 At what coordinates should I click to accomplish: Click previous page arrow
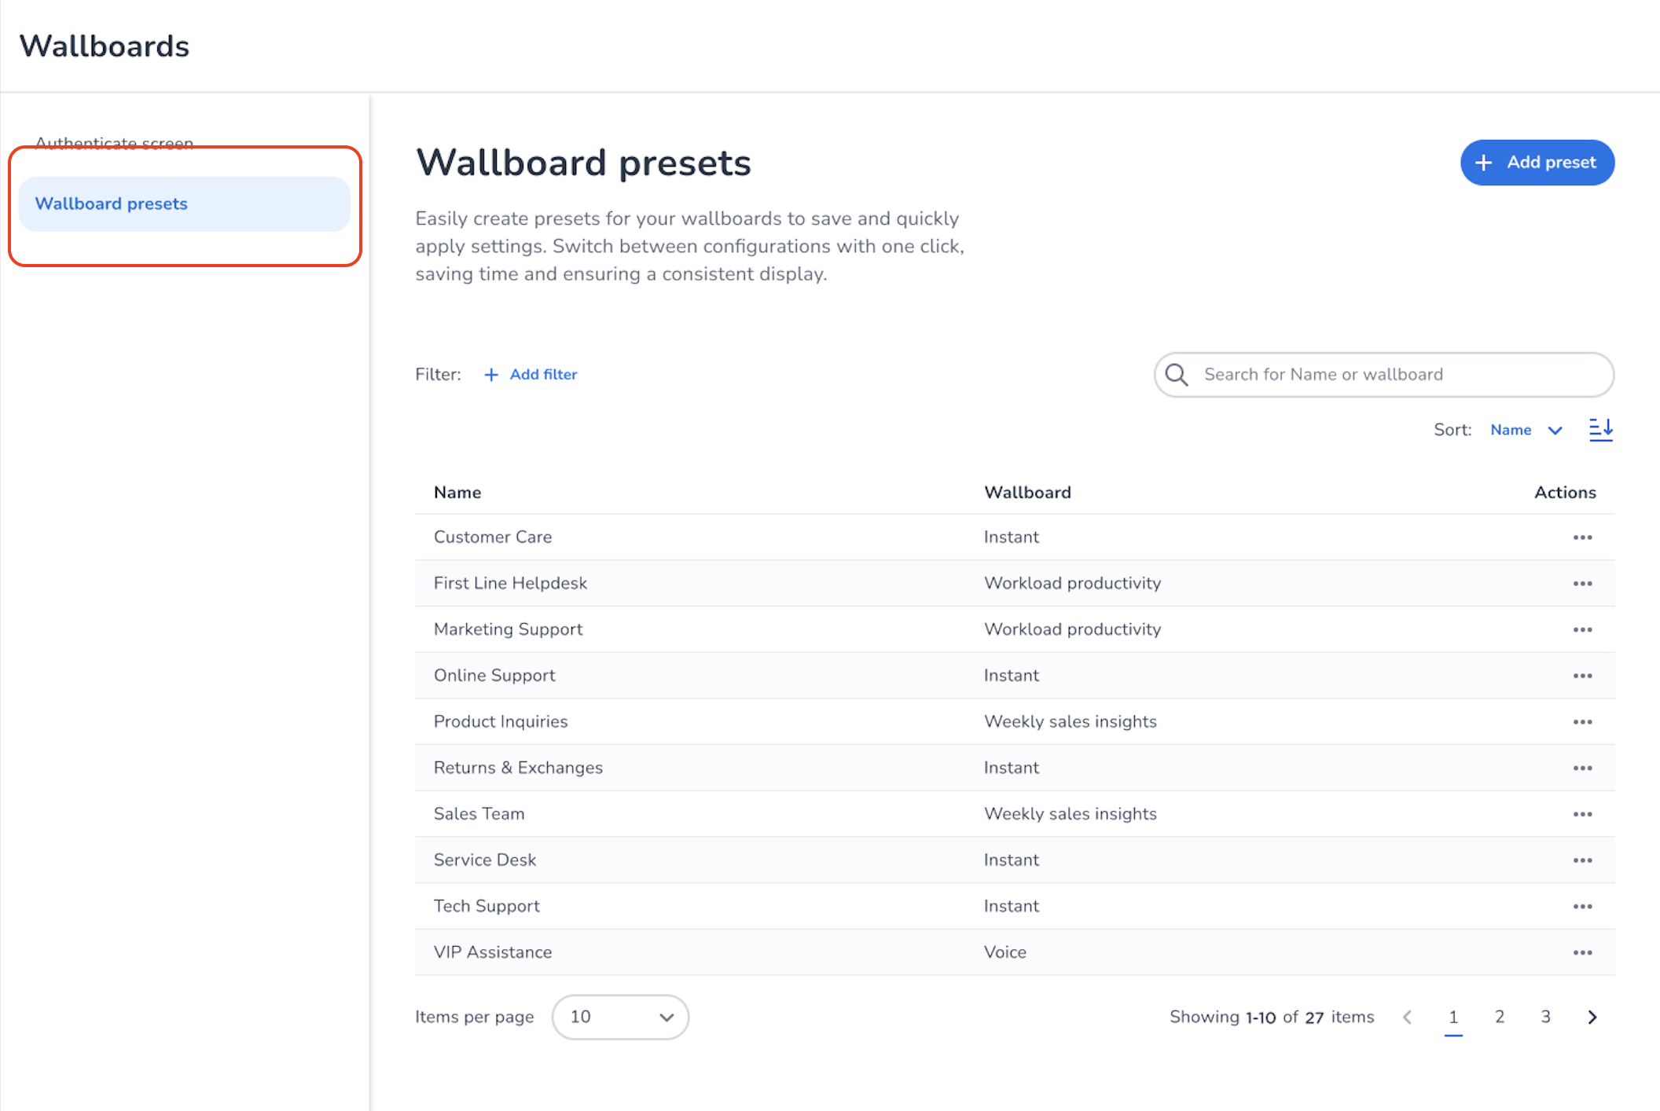click(x=1407, y=1017)
